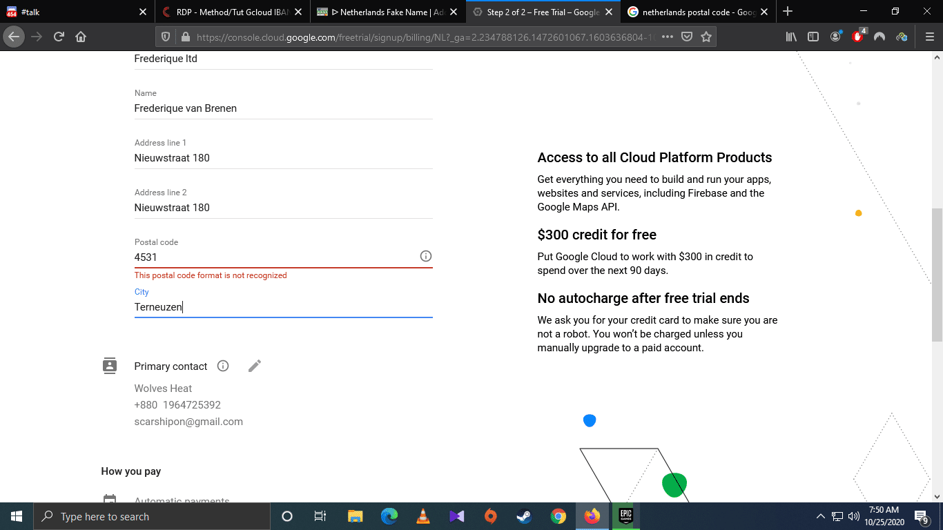Open Epic Games Launcher from taskbar

625,516
